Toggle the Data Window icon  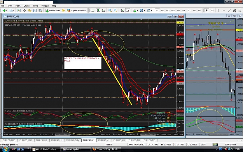click(x=24, y=10)
